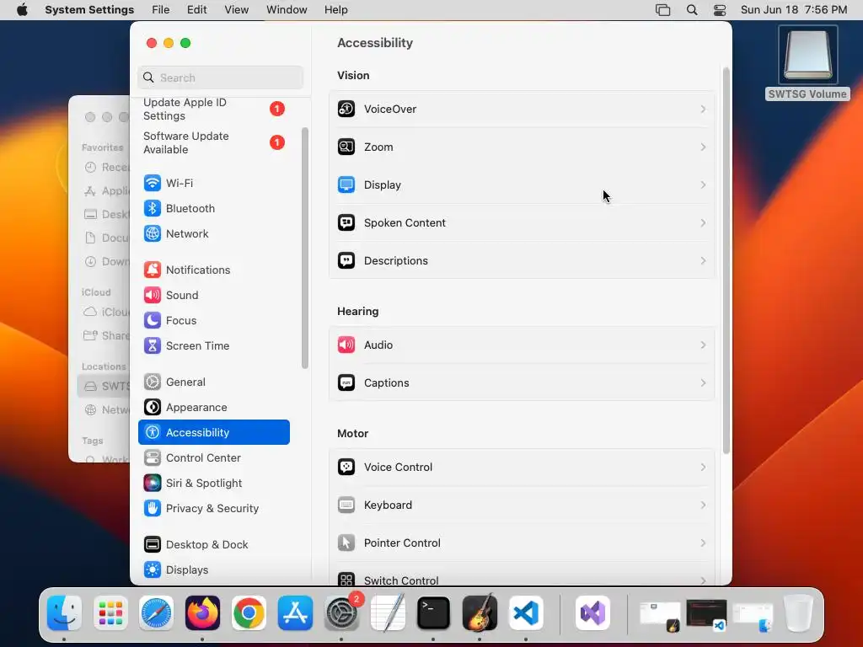Viewport: 863px width, 647px height.
Task: Open the VoiceOver icon in Vision
Action: coord(346,109)
